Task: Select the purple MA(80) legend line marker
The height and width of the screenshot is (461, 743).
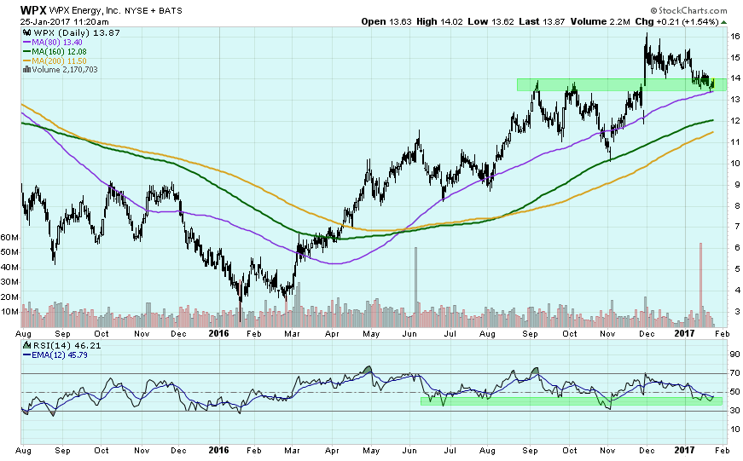Action: [27, 43]
